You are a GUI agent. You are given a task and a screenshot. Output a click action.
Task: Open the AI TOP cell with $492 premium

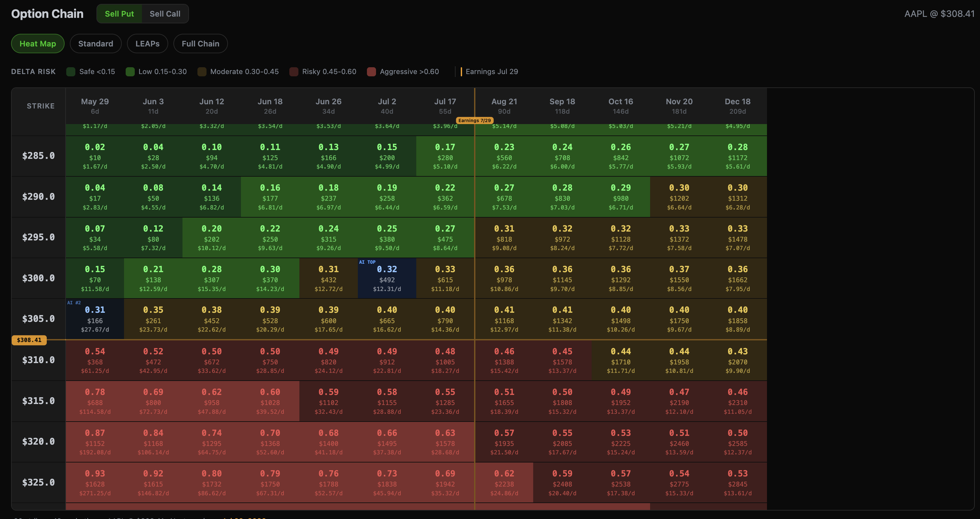[387, 279]
